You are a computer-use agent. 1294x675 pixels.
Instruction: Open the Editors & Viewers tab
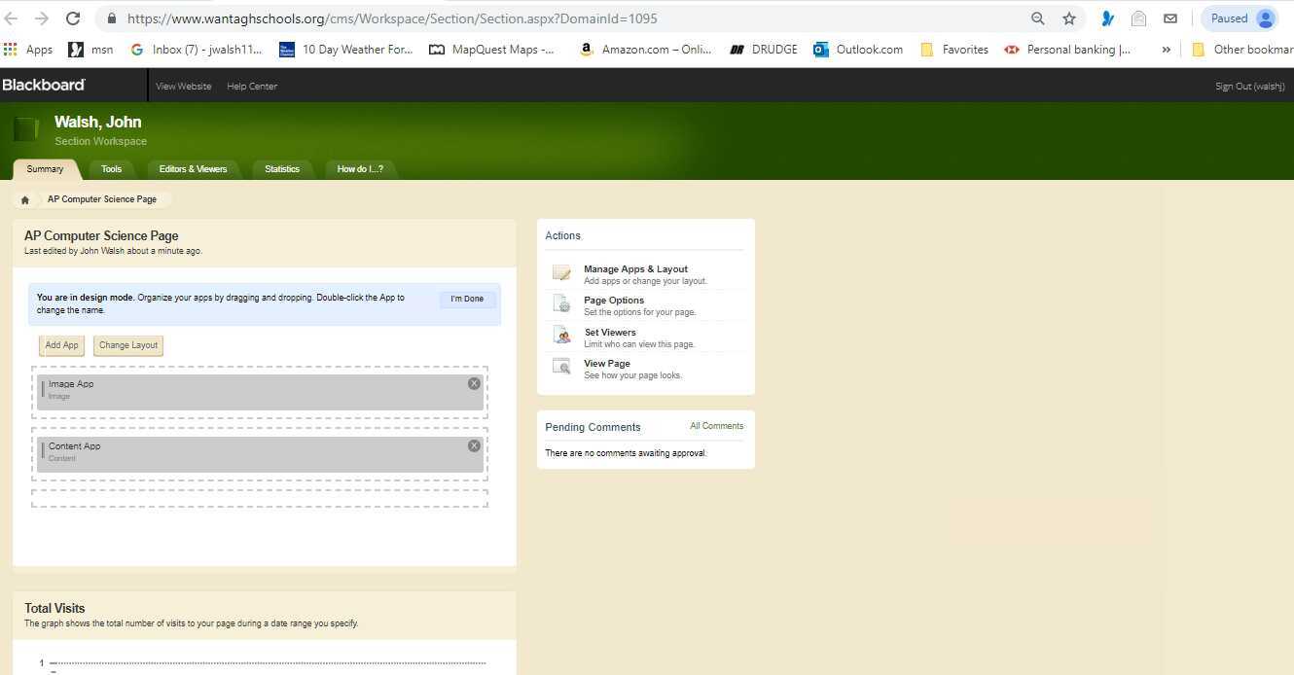coord(193,168)
